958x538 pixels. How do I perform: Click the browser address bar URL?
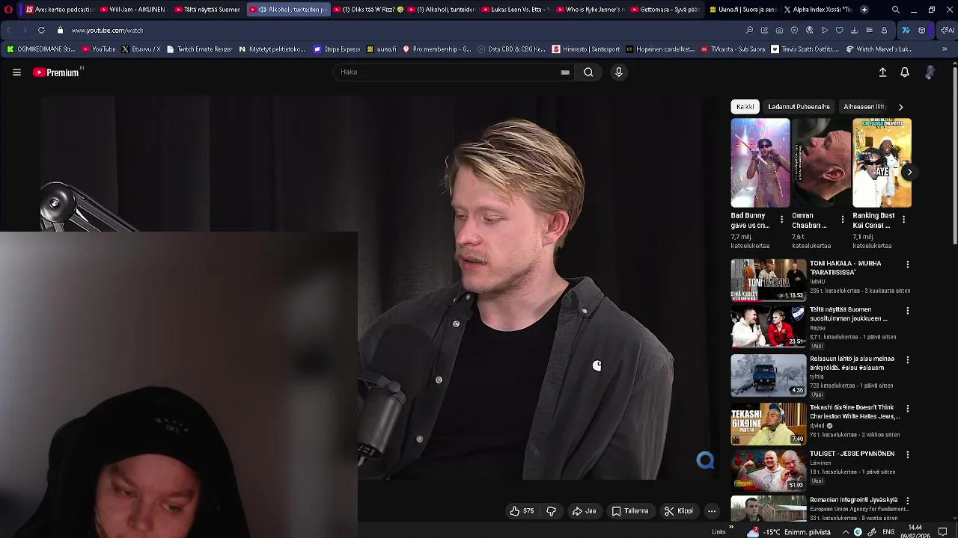(x=107, y=31)
